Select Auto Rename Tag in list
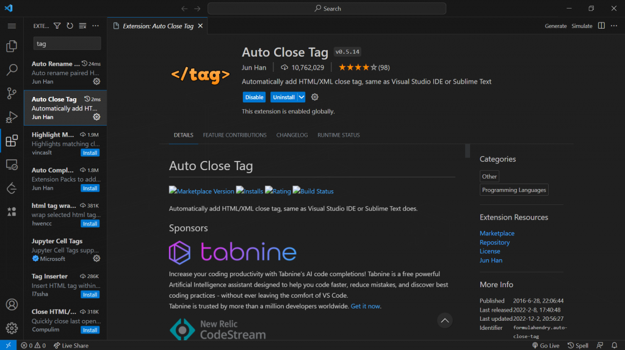The width and height of the screenshot is (625, 350). click(x=65, y=73)
